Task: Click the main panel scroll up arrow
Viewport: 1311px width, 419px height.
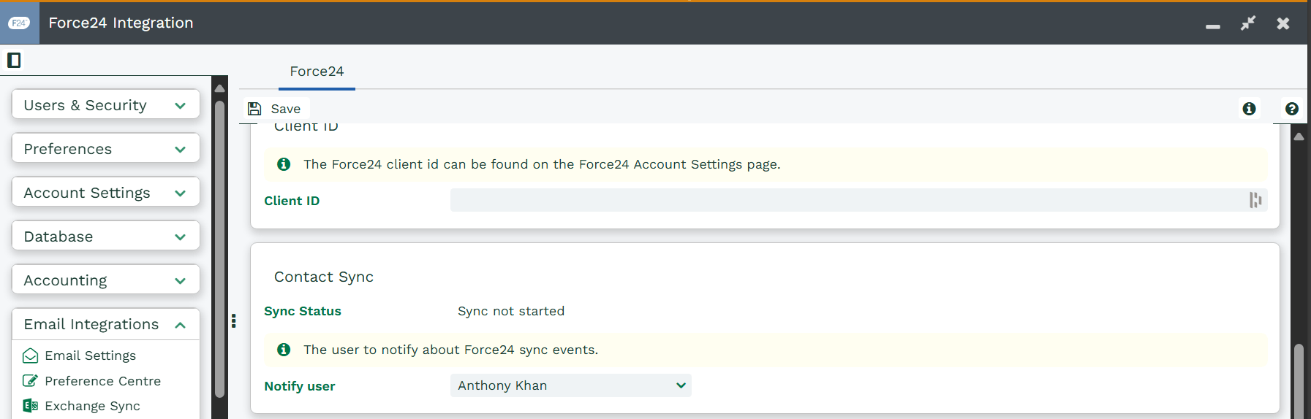Action: (x=1299, y=137)
